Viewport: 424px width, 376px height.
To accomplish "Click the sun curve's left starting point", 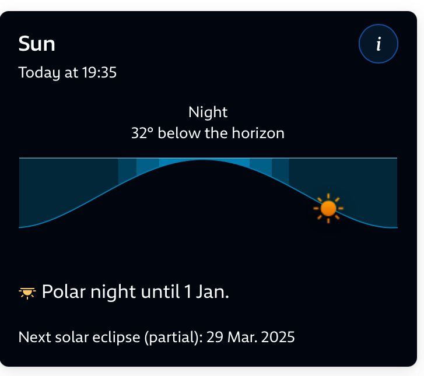I will click(19, 227).
